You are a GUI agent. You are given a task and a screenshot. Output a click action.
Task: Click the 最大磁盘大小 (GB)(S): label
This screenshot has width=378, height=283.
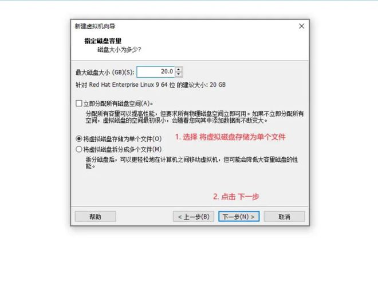[105, 72]
